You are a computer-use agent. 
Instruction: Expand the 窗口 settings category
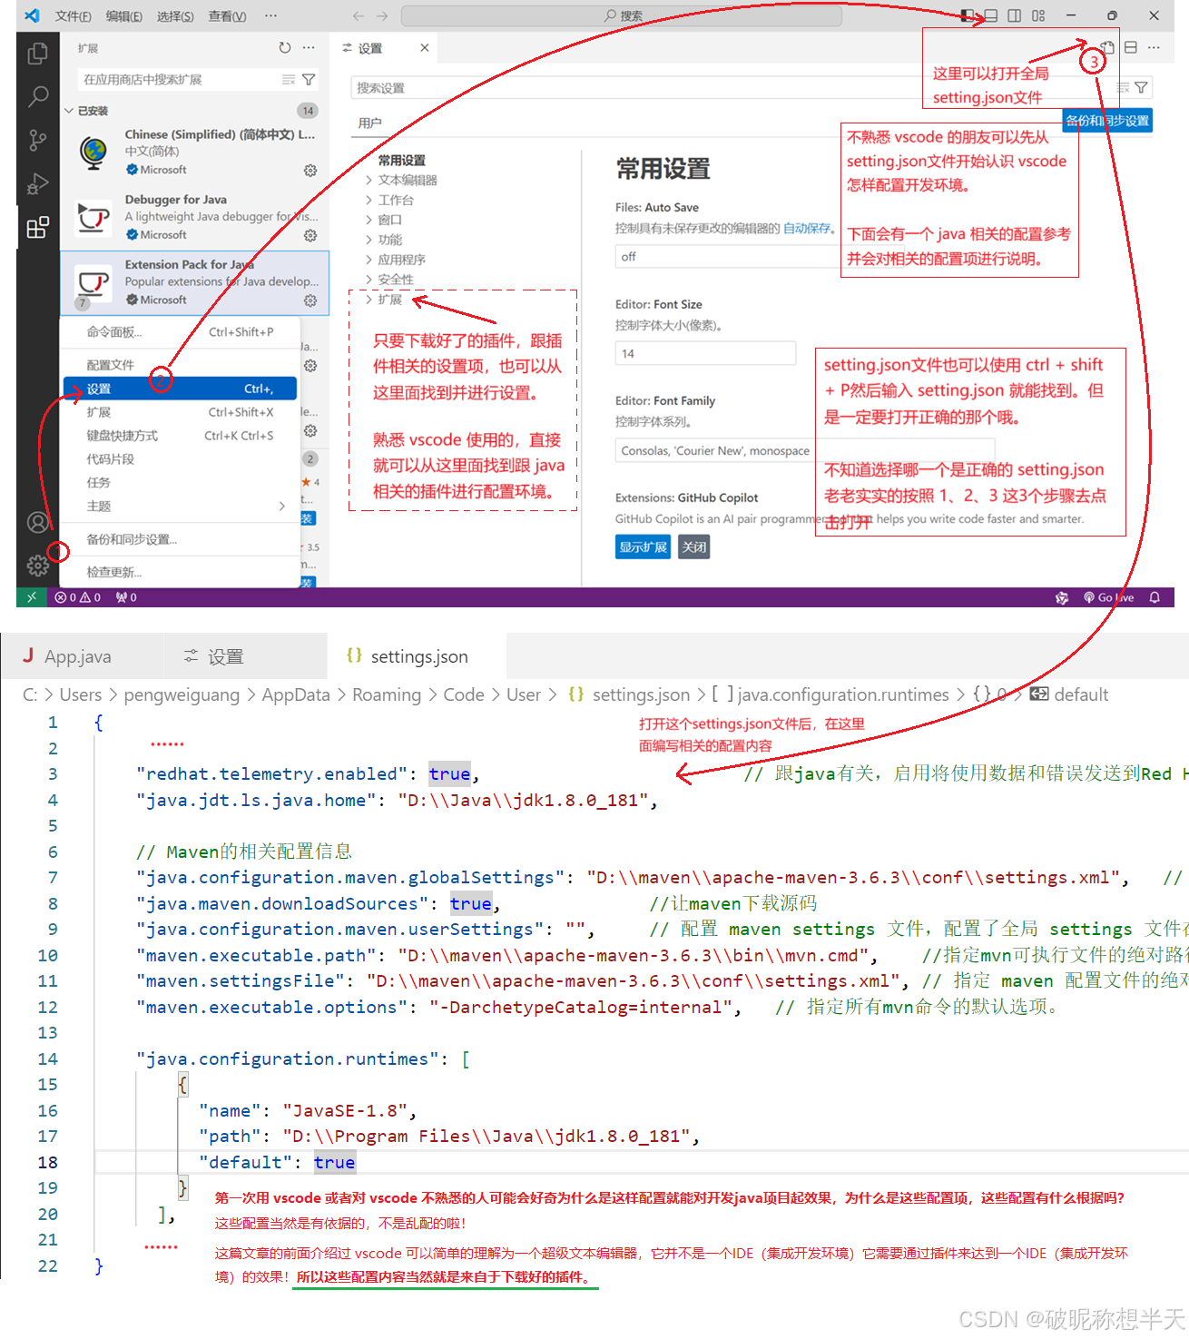pos(383,220)
